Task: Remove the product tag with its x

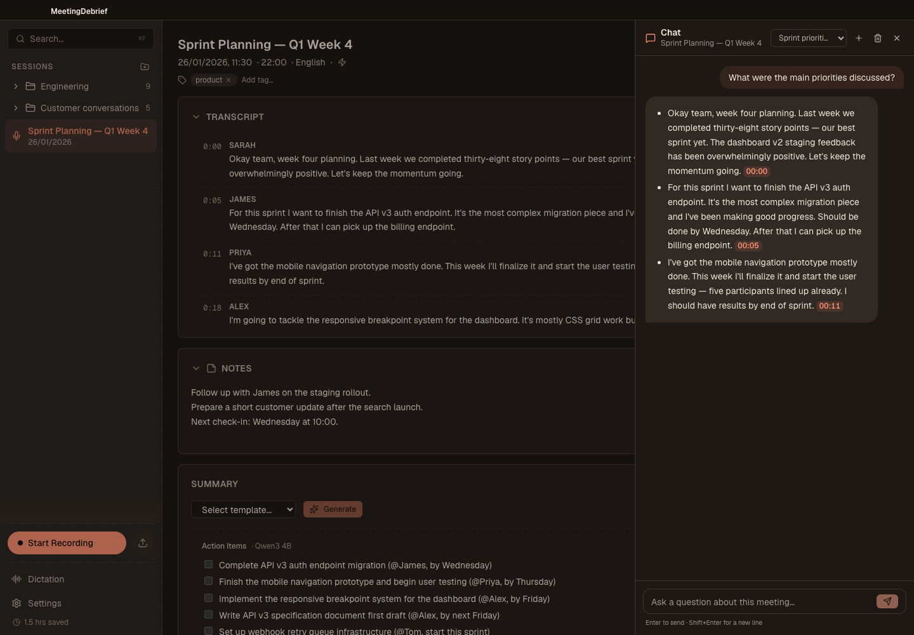Action: pos(228,80)
